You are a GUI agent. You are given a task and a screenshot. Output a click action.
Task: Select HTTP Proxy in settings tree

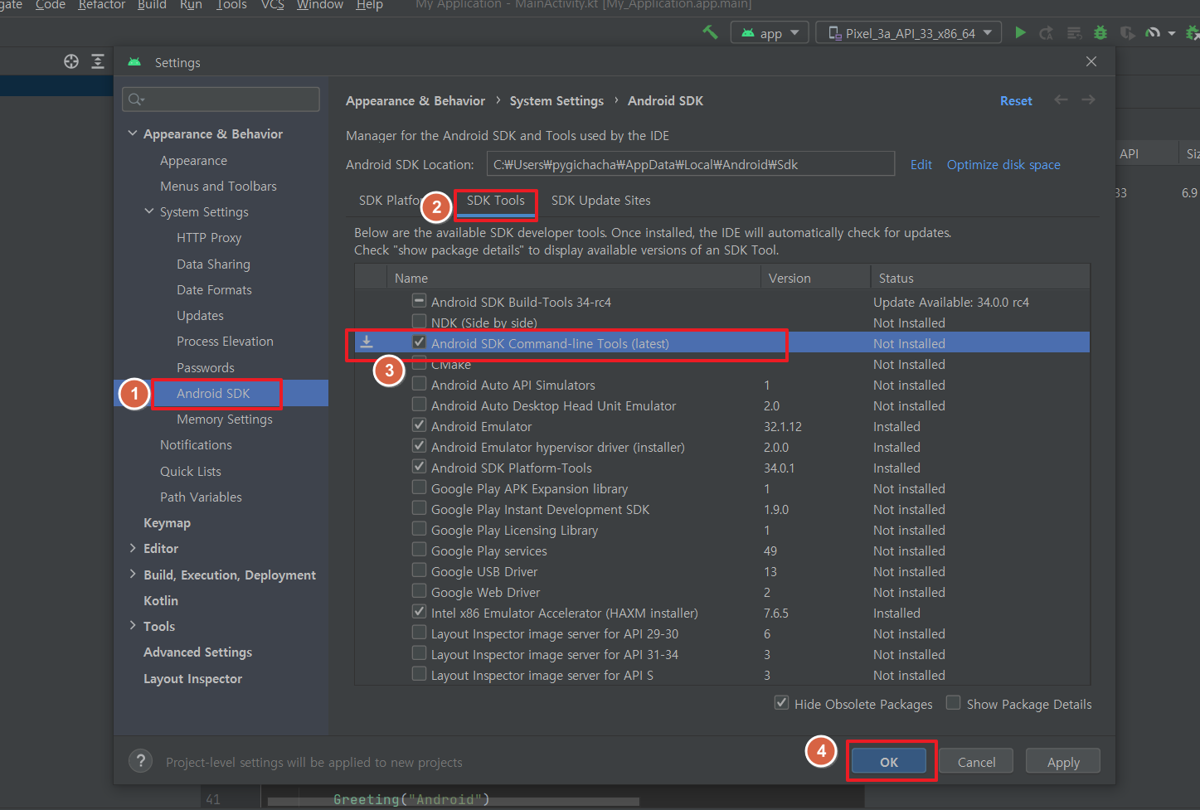click(209, 237)
